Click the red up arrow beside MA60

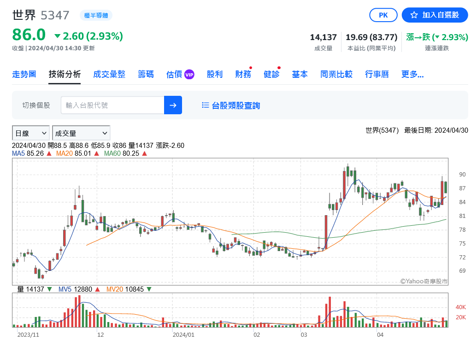pos(145,153)
